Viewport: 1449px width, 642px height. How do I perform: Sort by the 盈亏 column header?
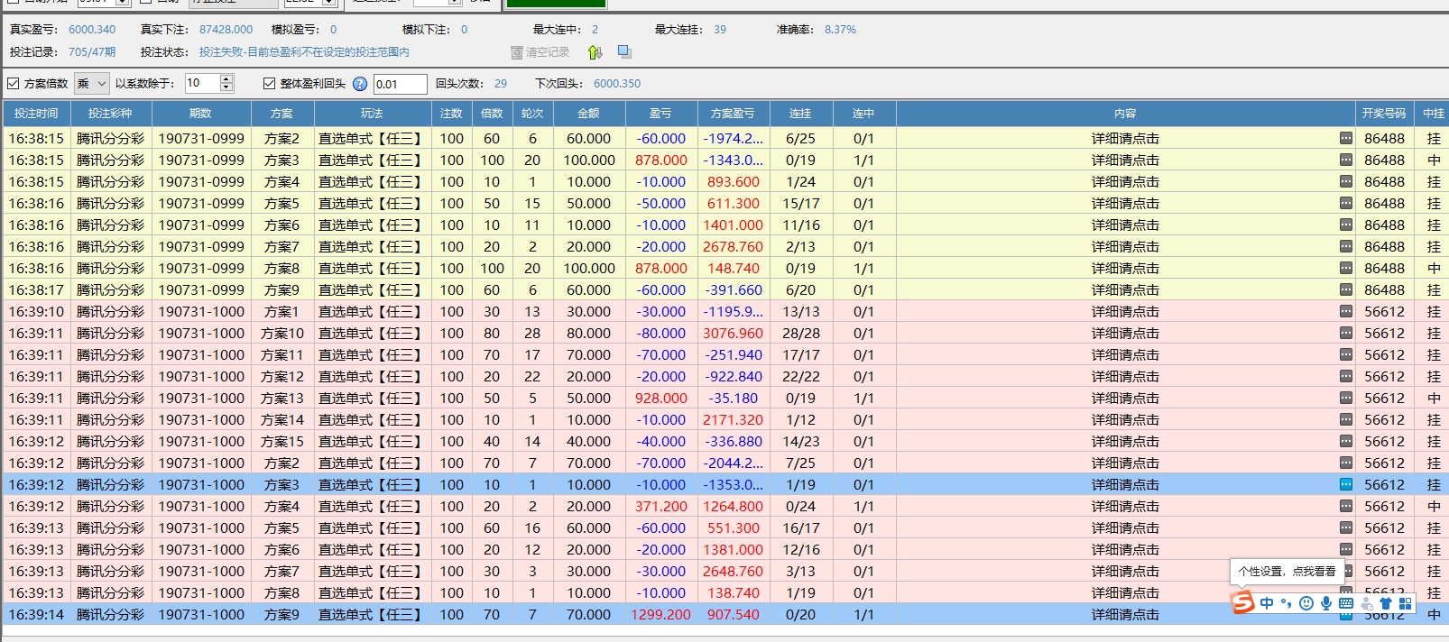pyautogui.click(x=661, y=114)
